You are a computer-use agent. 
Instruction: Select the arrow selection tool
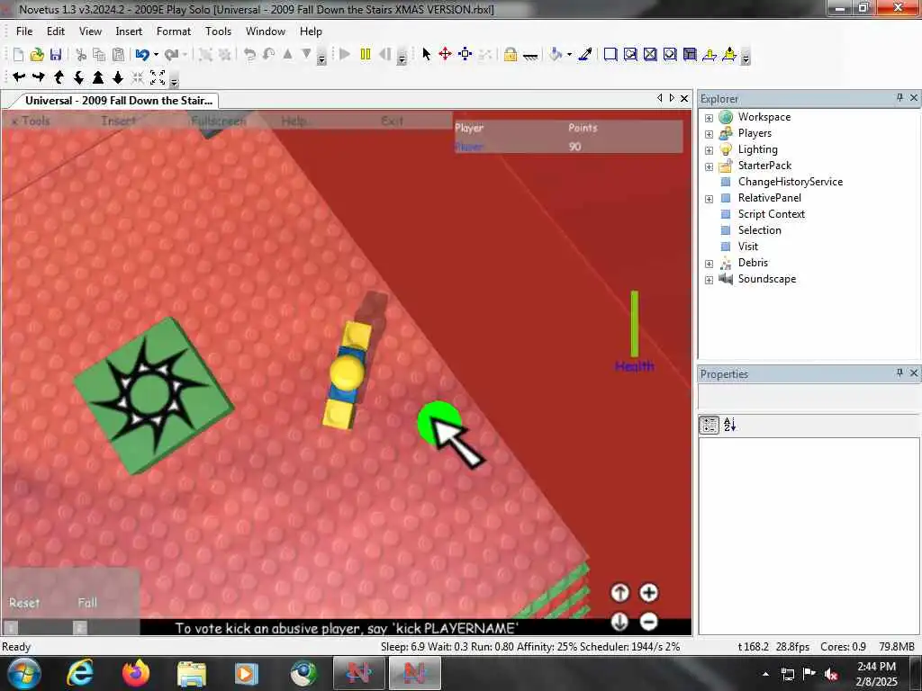coord(426,55)
